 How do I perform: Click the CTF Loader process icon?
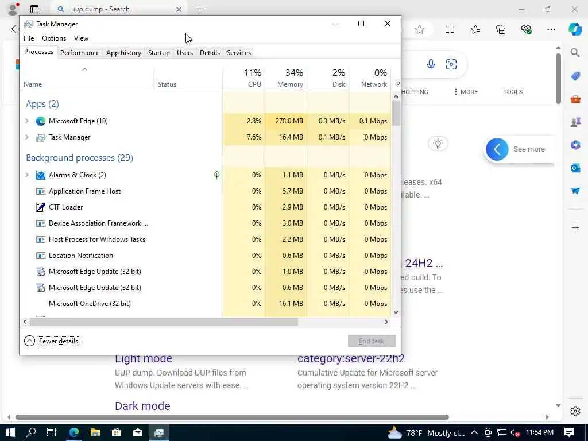41,207
